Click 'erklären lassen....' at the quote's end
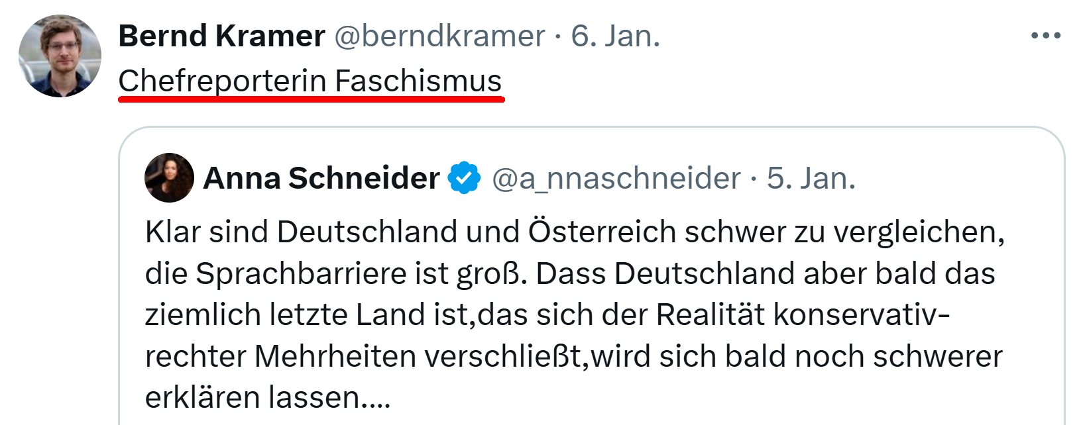The height and width of the screenshot is (425, 1083). (268, 398)
